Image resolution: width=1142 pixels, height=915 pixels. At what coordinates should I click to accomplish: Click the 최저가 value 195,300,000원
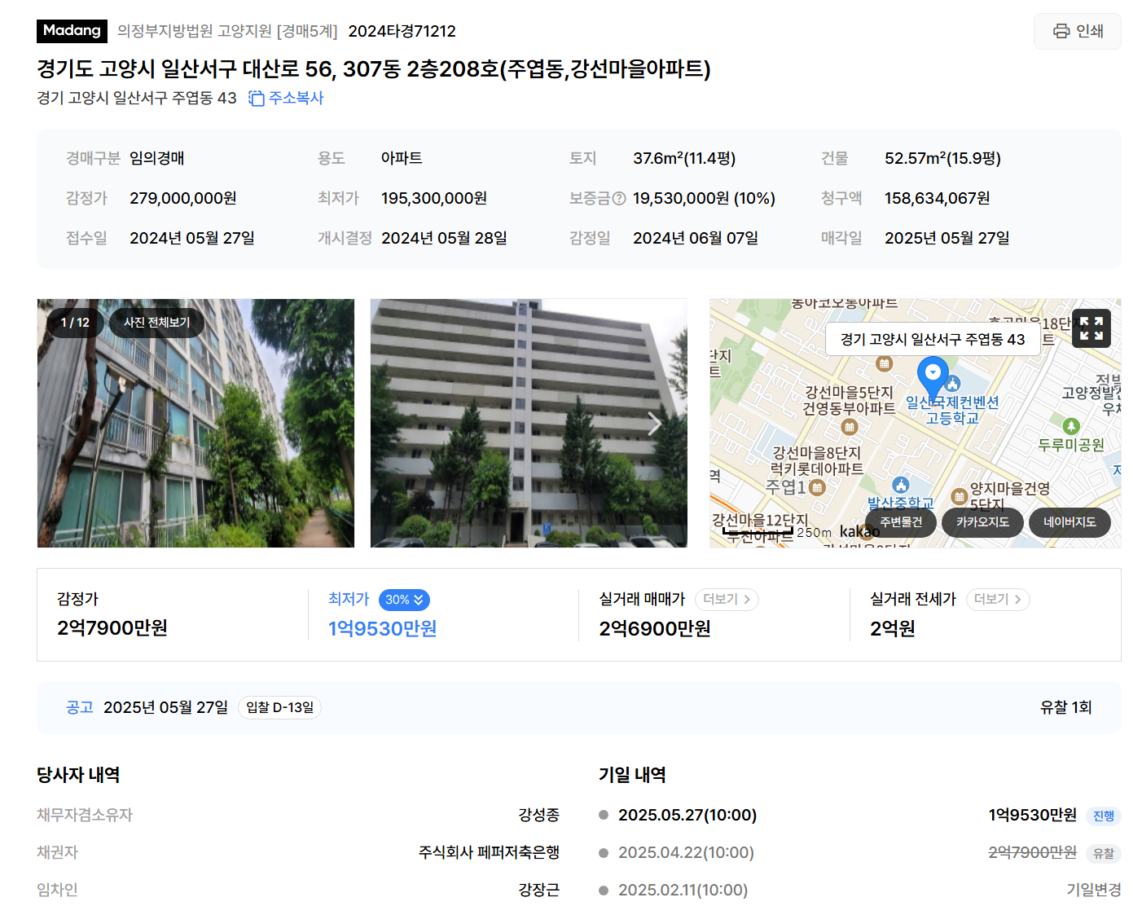coord(434,198)
